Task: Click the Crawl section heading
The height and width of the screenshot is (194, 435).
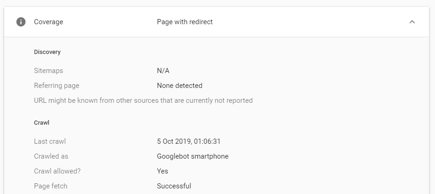Action: click(41, 123)
